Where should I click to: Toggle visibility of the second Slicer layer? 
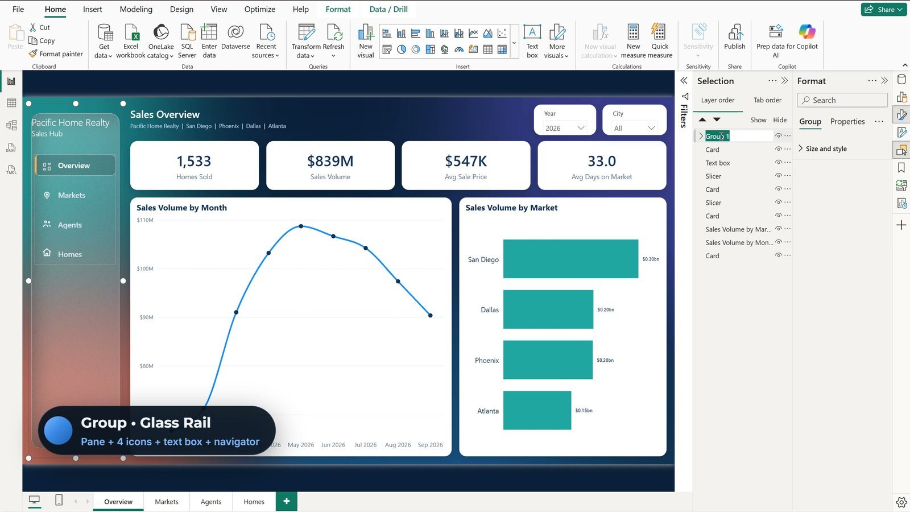click(778, 203)
